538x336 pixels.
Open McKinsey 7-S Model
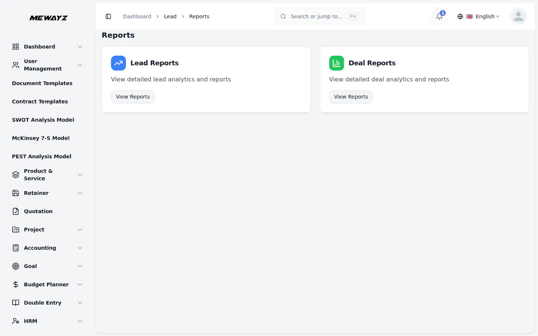tap(41, 138)
